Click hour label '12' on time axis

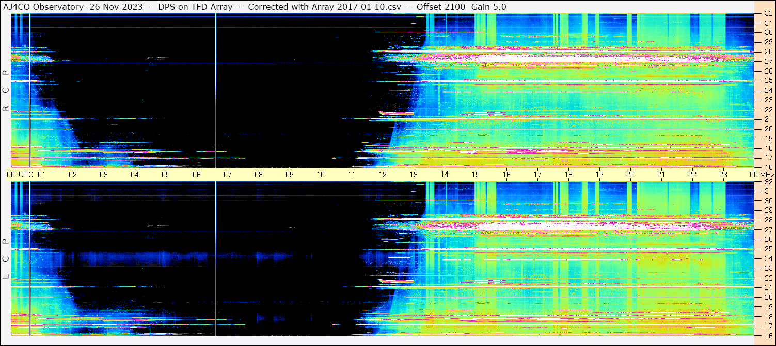[x=383, y=175]
